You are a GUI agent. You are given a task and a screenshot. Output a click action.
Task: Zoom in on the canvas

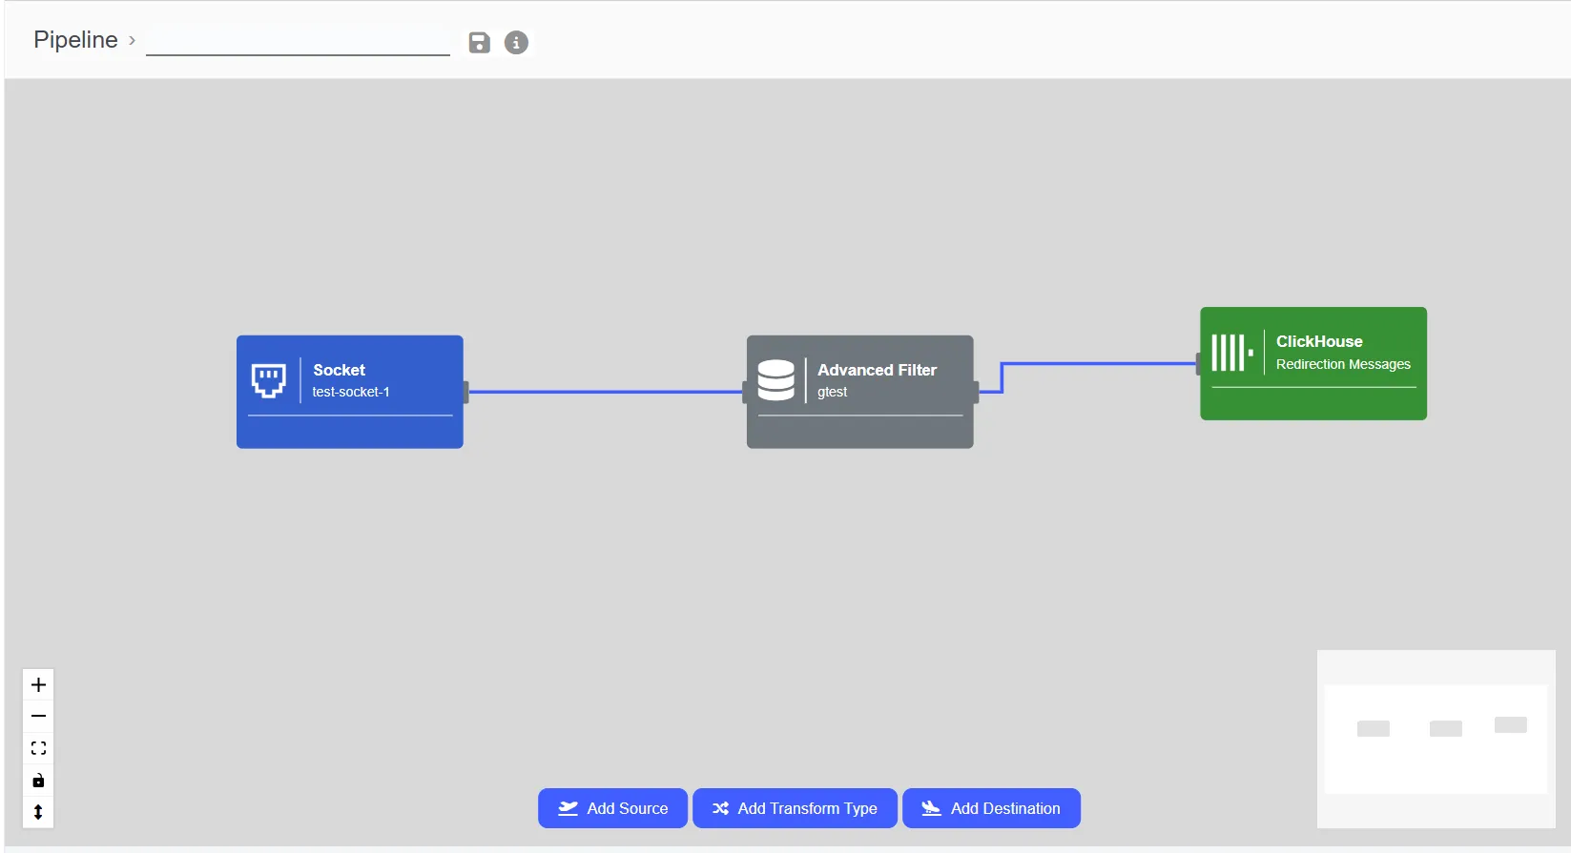pos(38,685)
